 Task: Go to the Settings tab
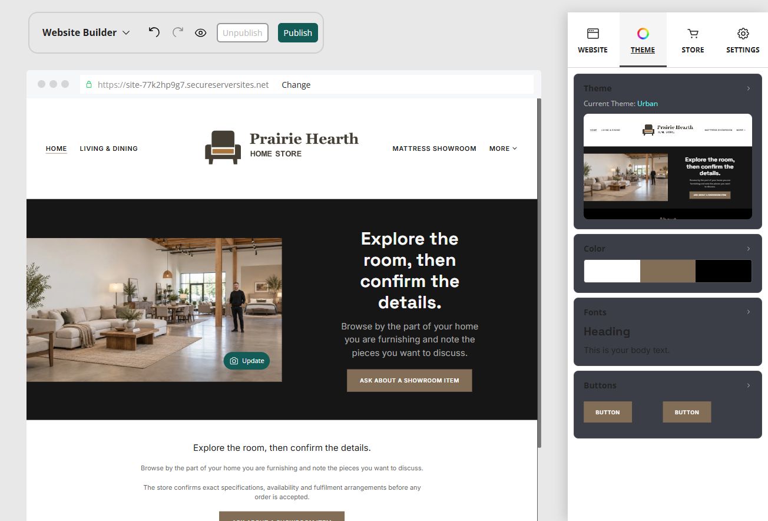tap(743, 40)
